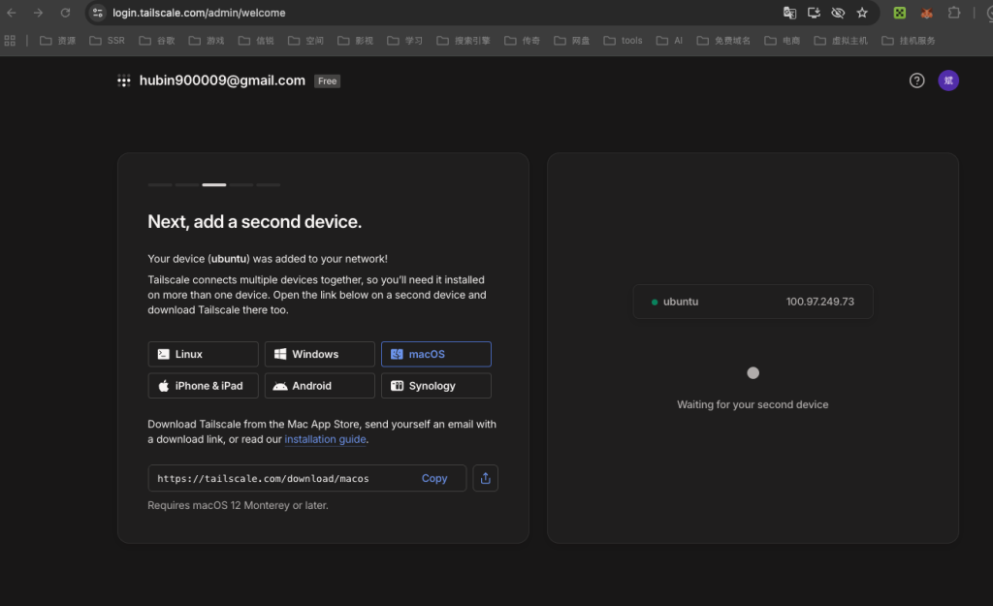Switch device choice to Android

pos(319,385)
